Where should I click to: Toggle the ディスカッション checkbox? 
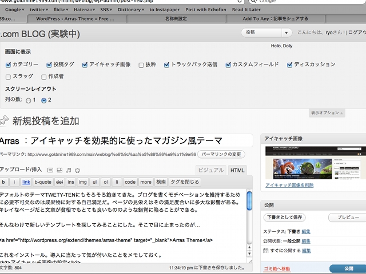point(290,65)
